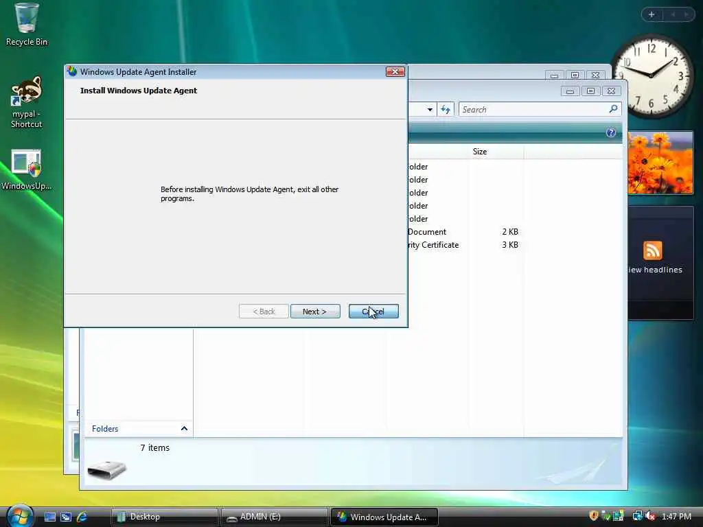Click Next in the Update Agent installer
The image size is (703, 527).
click(x=315, y=312)
